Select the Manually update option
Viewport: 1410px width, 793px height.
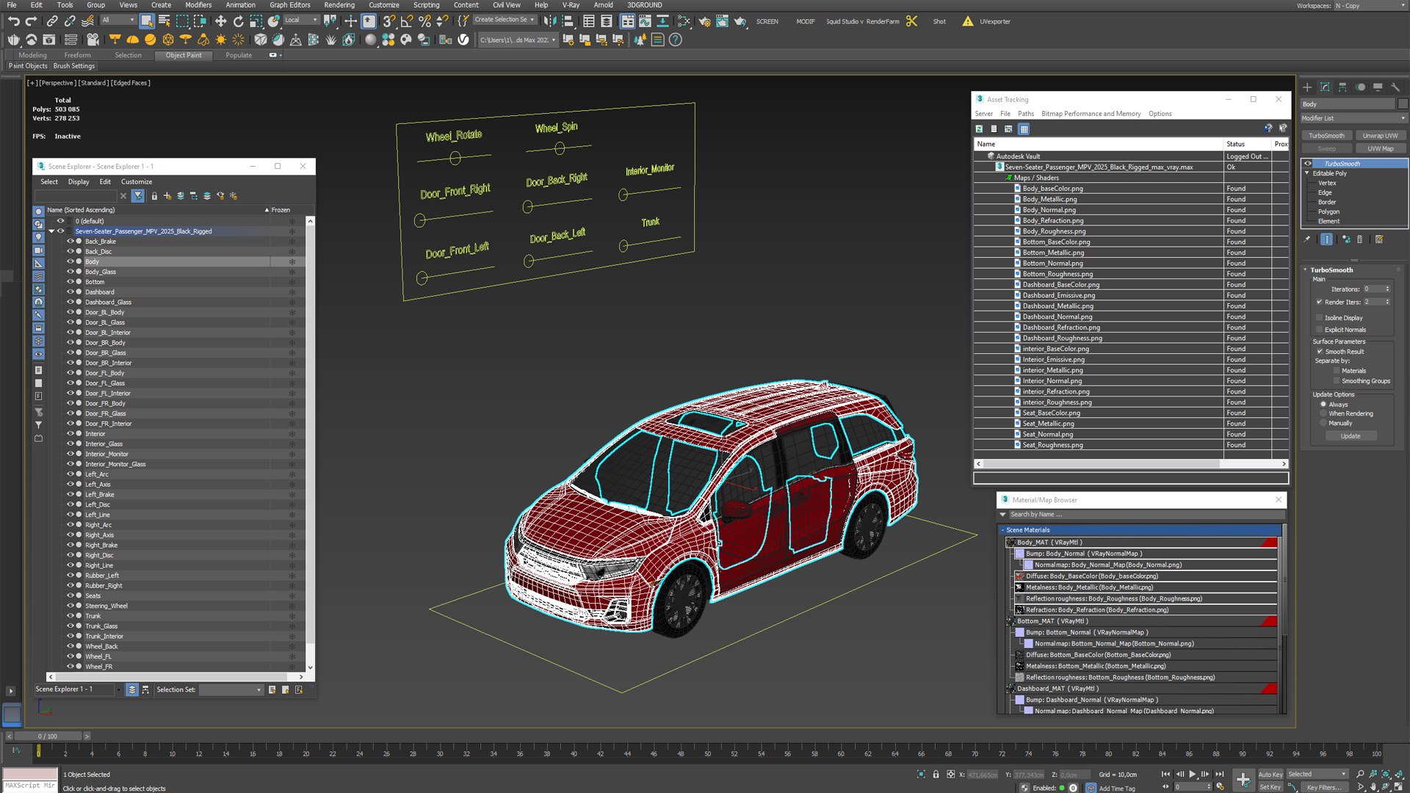coord(1323,423)
